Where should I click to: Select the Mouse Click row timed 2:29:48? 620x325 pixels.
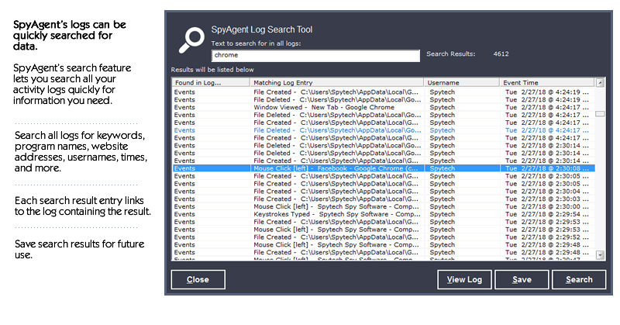point(384,244)
